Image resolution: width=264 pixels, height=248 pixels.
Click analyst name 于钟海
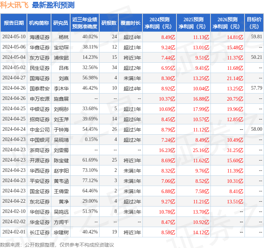click(x=61, y=129)
